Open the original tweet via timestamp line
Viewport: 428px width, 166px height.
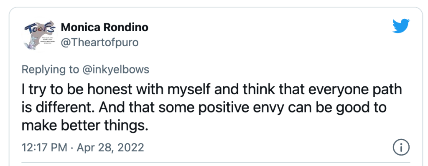(83, 148)
